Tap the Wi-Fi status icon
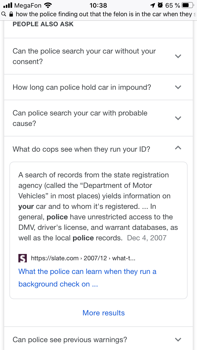 coord(48,5)
